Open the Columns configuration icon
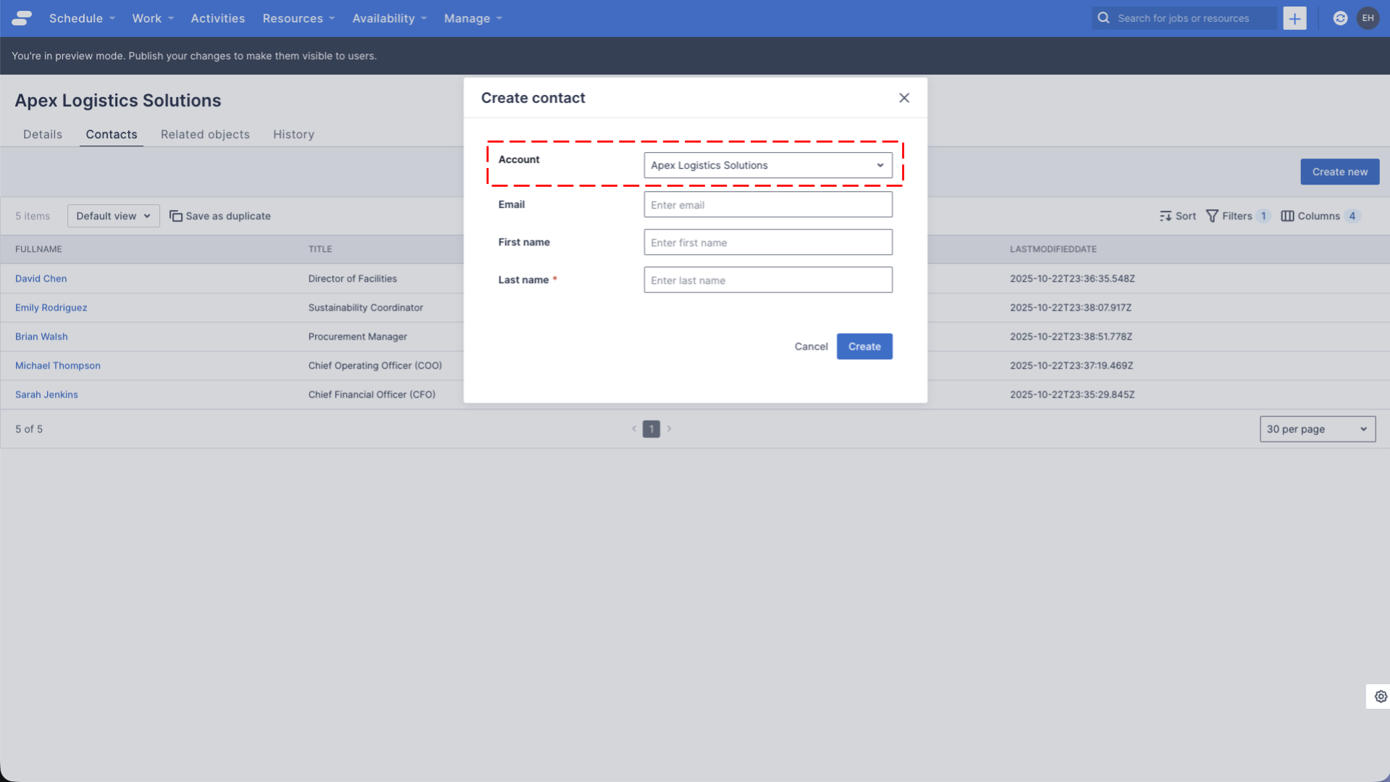Viewport: 1390px width, 782px height. click(1288, 216)
